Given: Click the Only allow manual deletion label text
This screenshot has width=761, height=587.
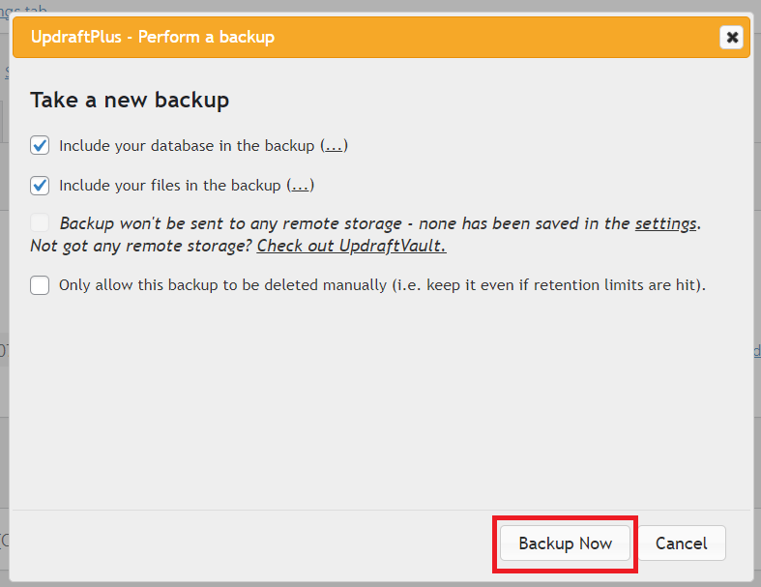Looking at the screenshot, I should [x=382, y=285].
